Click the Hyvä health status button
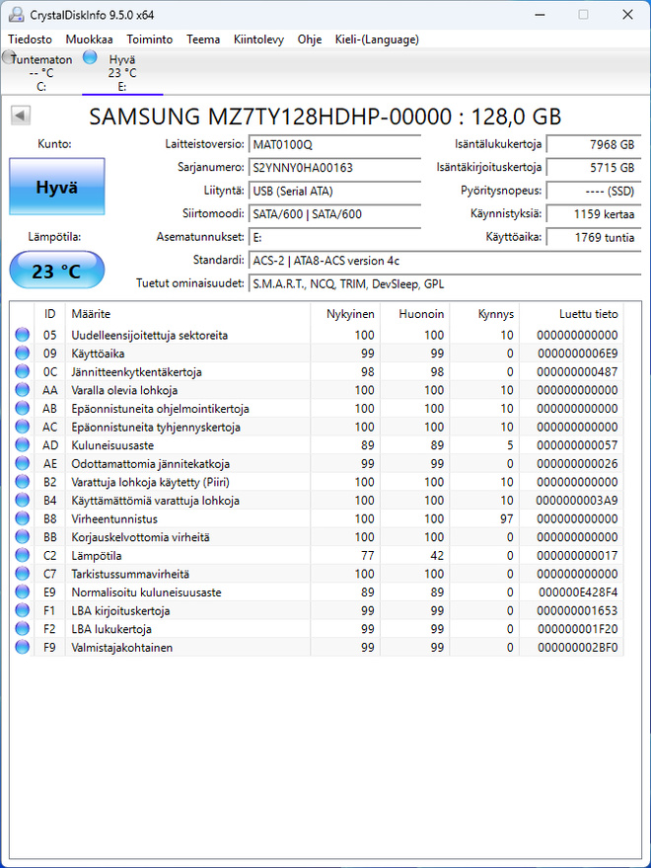Screen dimensions: 651x868 57,187
